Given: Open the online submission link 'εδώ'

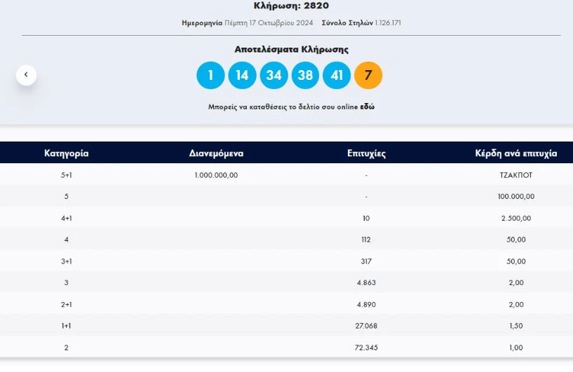Looking at the screenshot, I should click(x=368, y=106).
